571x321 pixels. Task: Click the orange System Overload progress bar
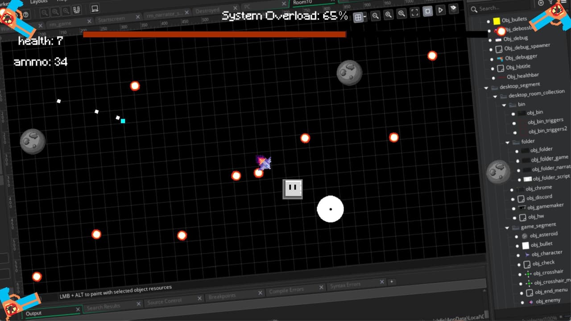tap(214, 34)
